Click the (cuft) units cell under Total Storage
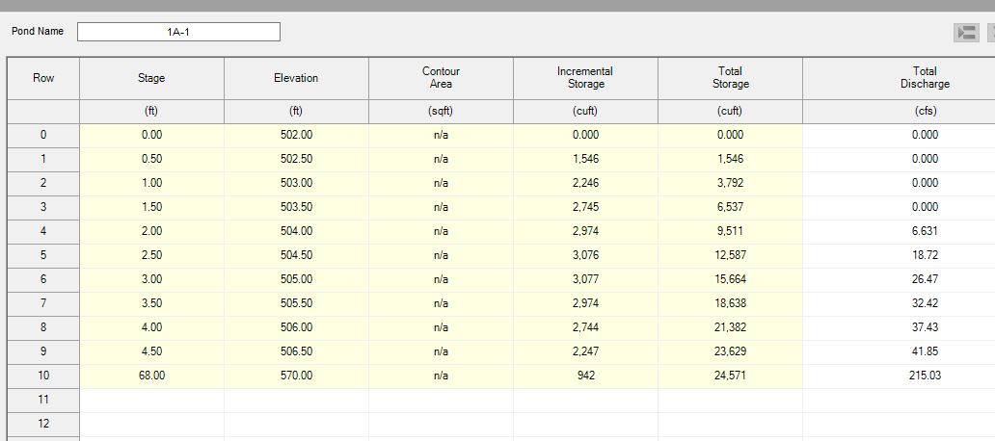This screenshot has width=995, height=441. coord(731,111)
